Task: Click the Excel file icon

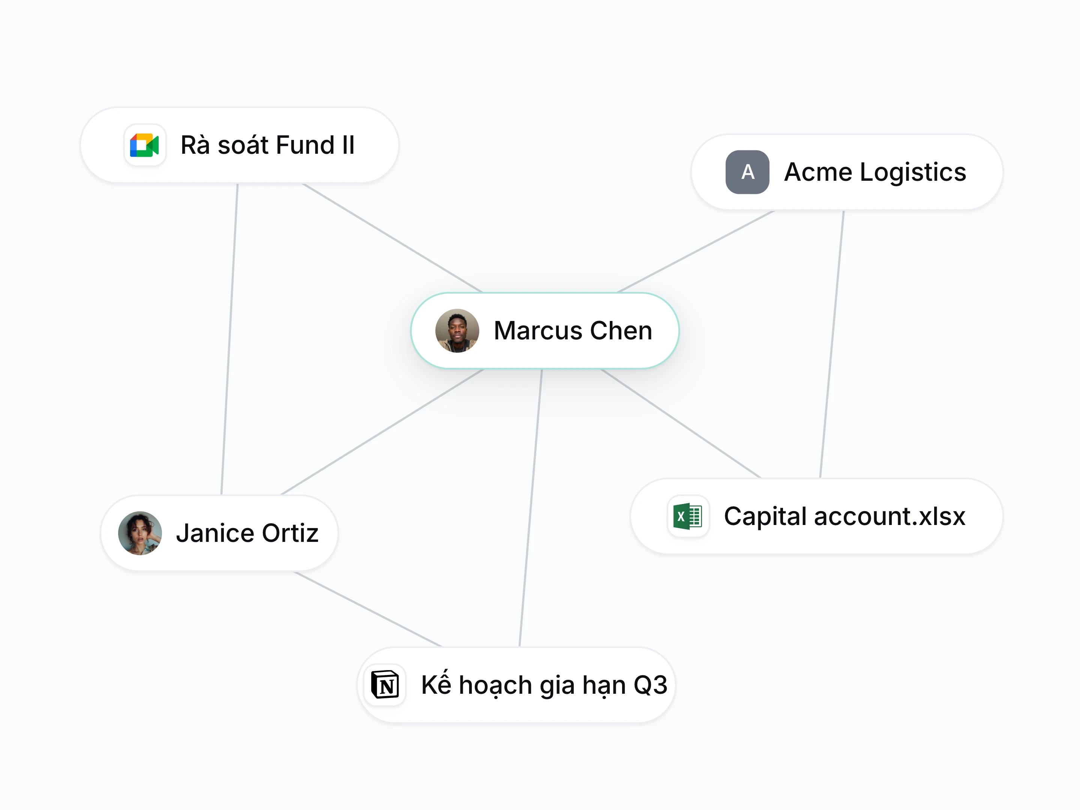Action: coord(688,516)
